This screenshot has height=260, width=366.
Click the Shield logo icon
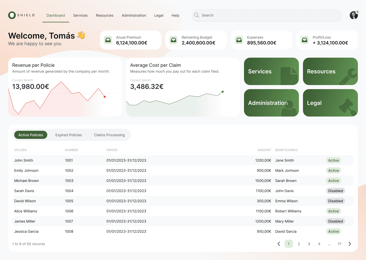(x=12, y=15)
